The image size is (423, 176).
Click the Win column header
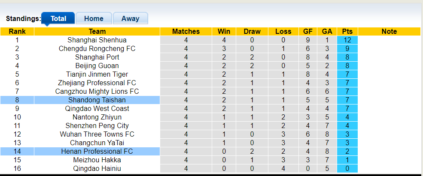pos(224,31)
